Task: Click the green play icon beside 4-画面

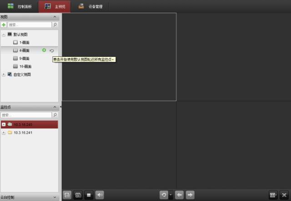Action: click(44, 50)
